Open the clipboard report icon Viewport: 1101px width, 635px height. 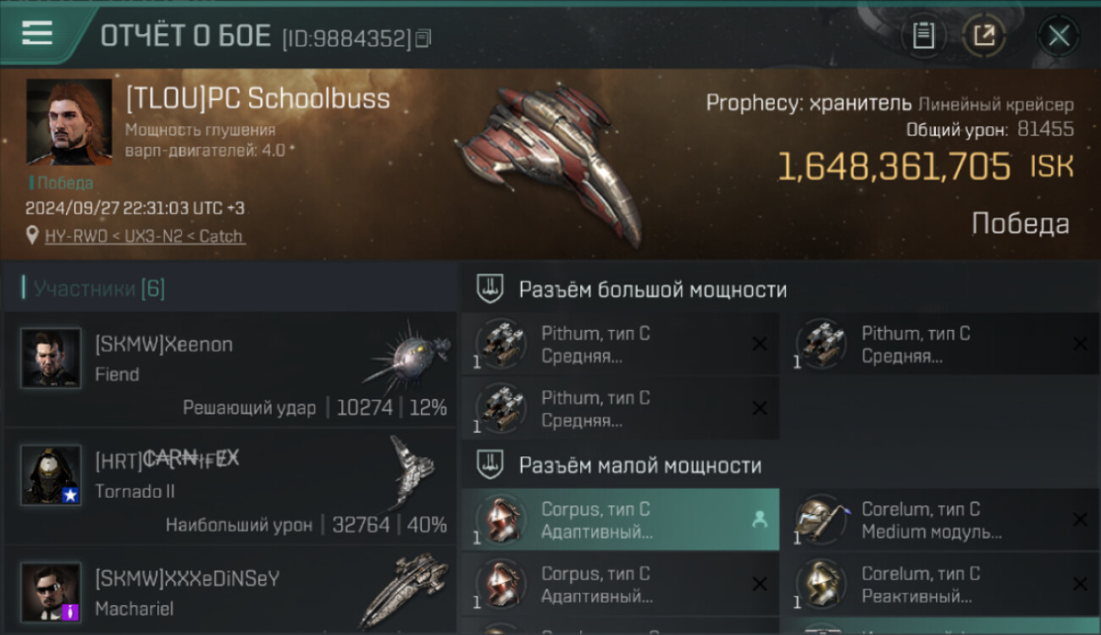tap(923, 36)
